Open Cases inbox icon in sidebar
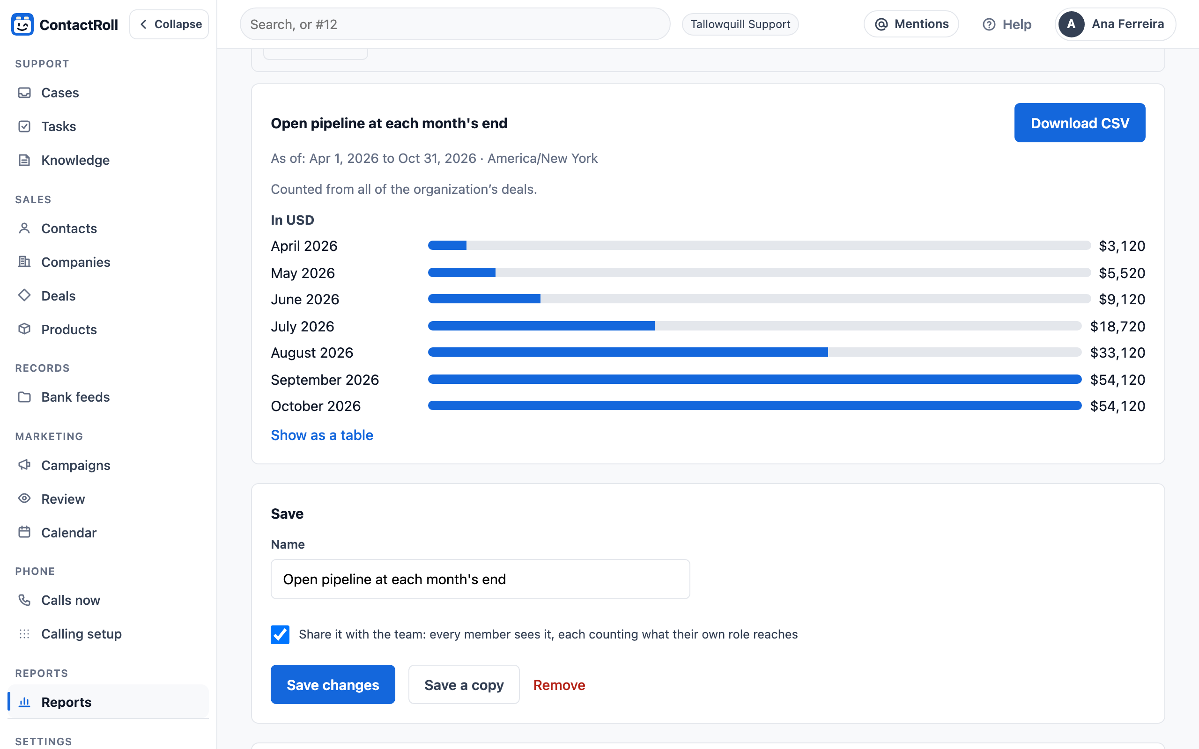This screenshot has height=749, width=1199. [x=24, y=93]
